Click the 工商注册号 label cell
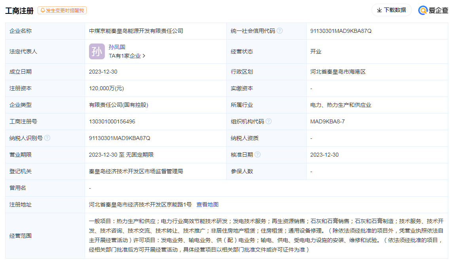The image size is (451, 265). [45, 121]
